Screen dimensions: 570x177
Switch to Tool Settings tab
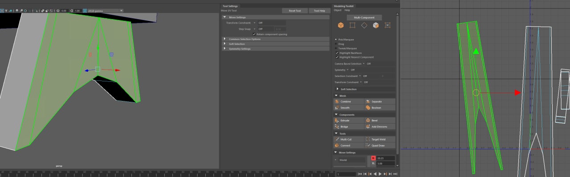(x=230, y=6)
